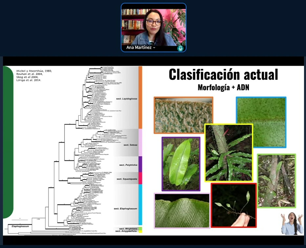Click the red-bordered hand-held seedling photo

(233, 205)
